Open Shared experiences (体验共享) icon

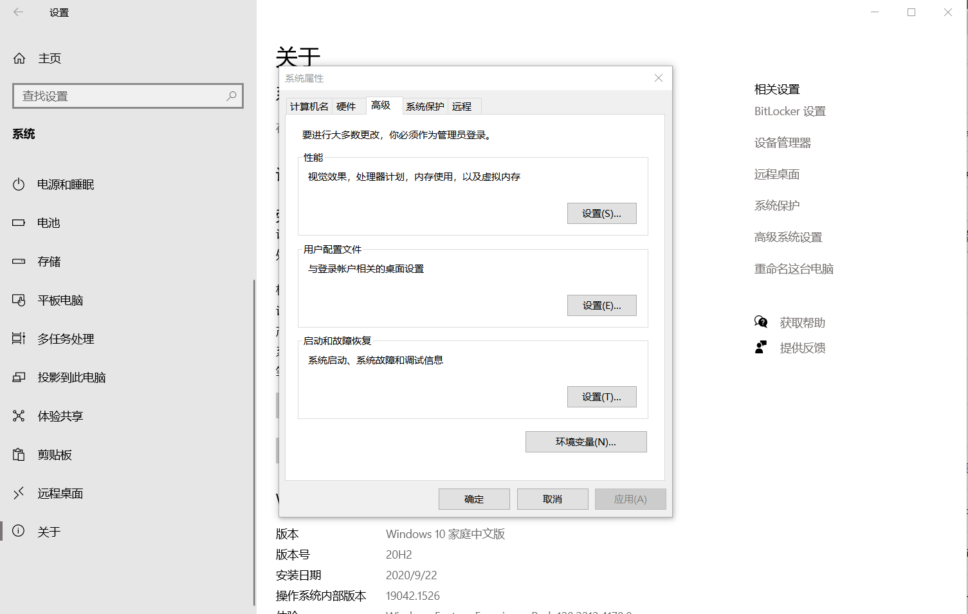point(19,416)
